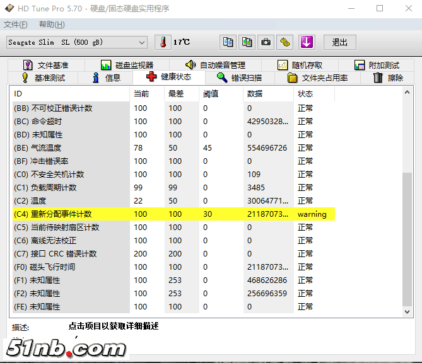Click the purple down-arrow save icon
Screen dimensions: 422x363
(x=307, y=42)
